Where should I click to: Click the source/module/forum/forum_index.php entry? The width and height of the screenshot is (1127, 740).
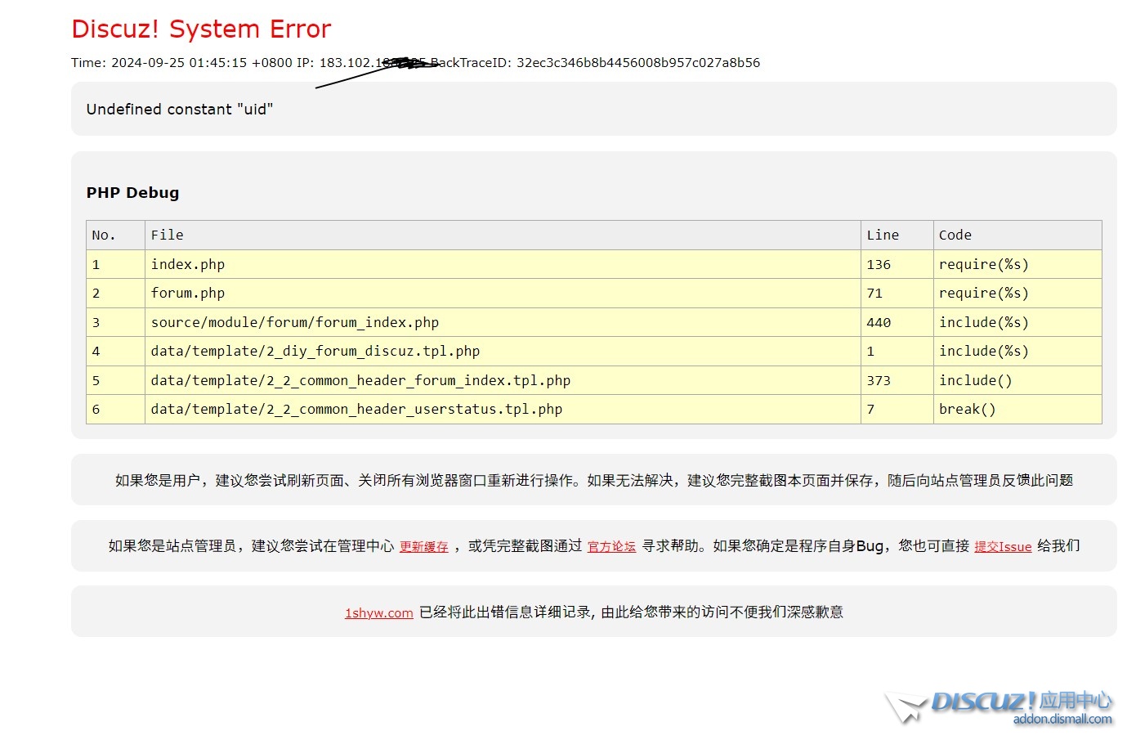tap(295, 323)
